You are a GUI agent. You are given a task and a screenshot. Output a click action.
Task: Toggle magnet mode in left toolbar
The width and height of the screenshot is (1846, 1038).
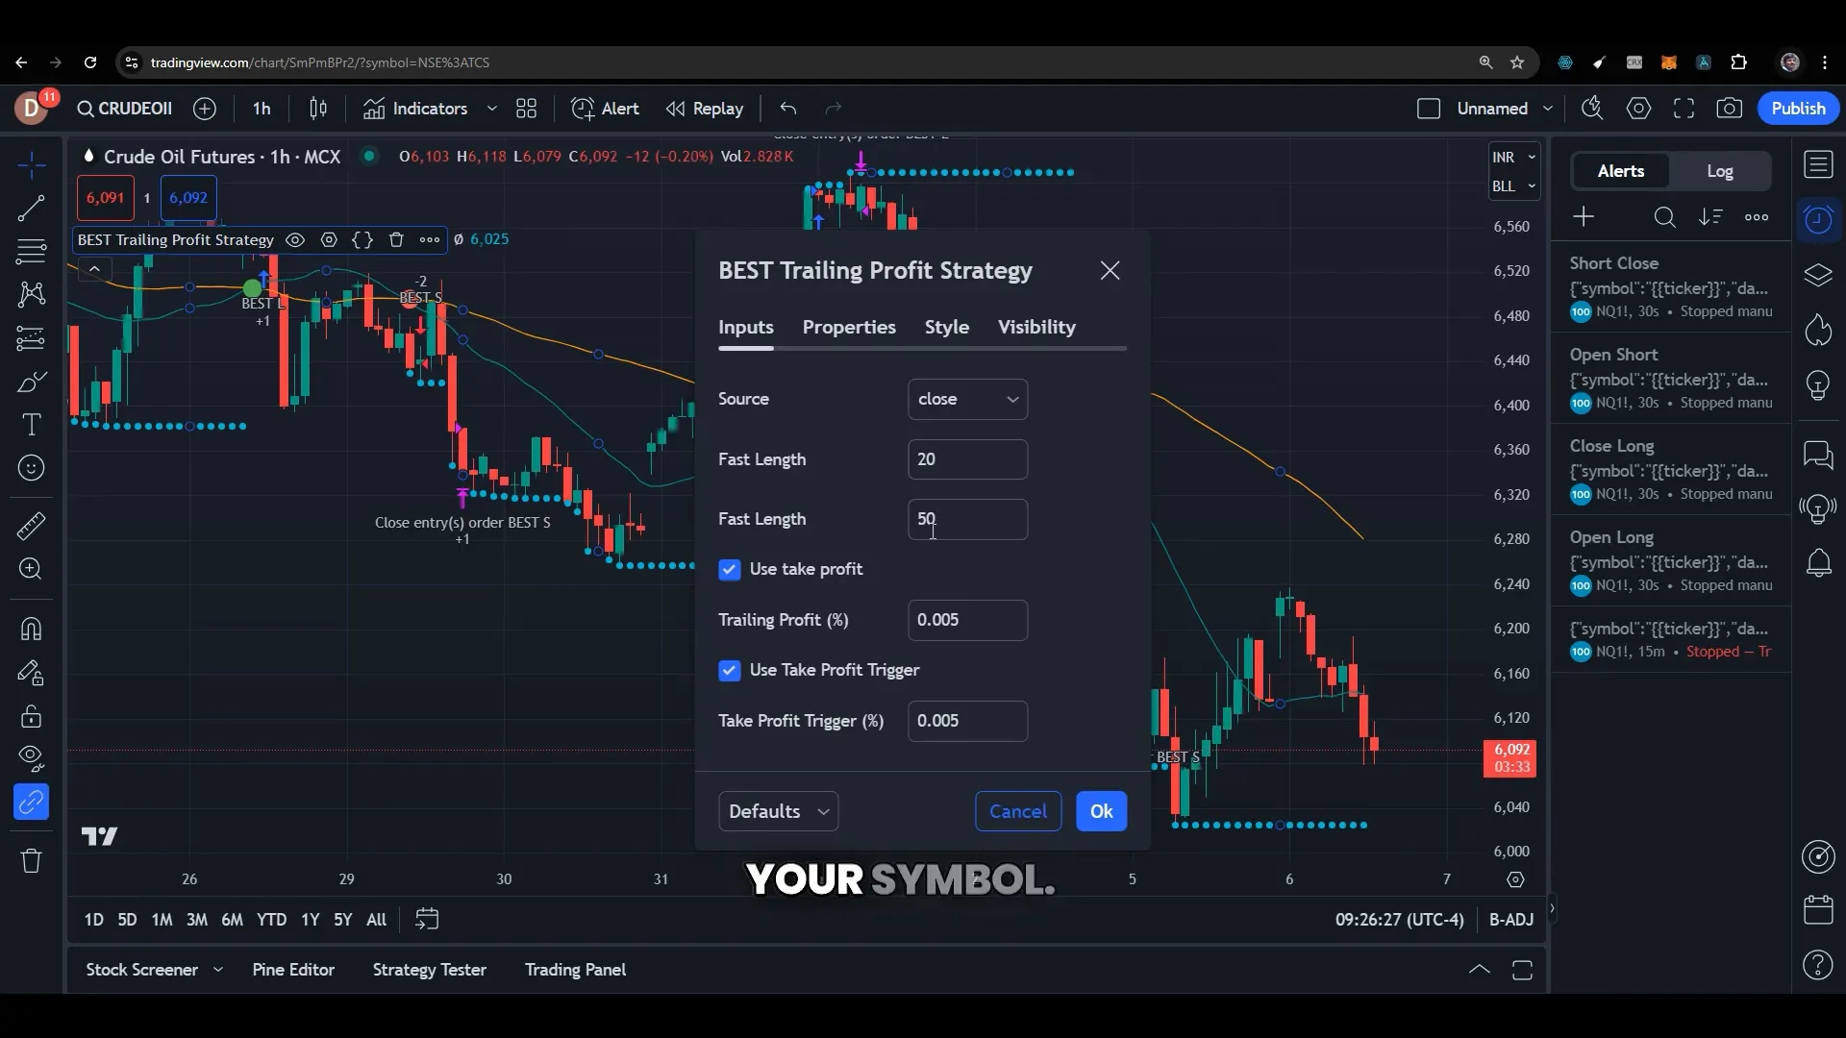[31, 629]
